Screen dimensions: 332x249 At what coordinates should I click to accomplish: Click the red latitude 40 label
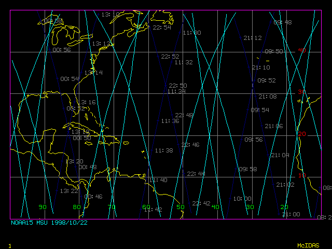tap(302, 50)
